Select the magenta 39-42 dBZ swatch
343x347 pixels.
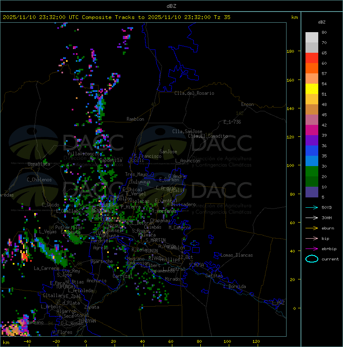[x=312, y=130]
